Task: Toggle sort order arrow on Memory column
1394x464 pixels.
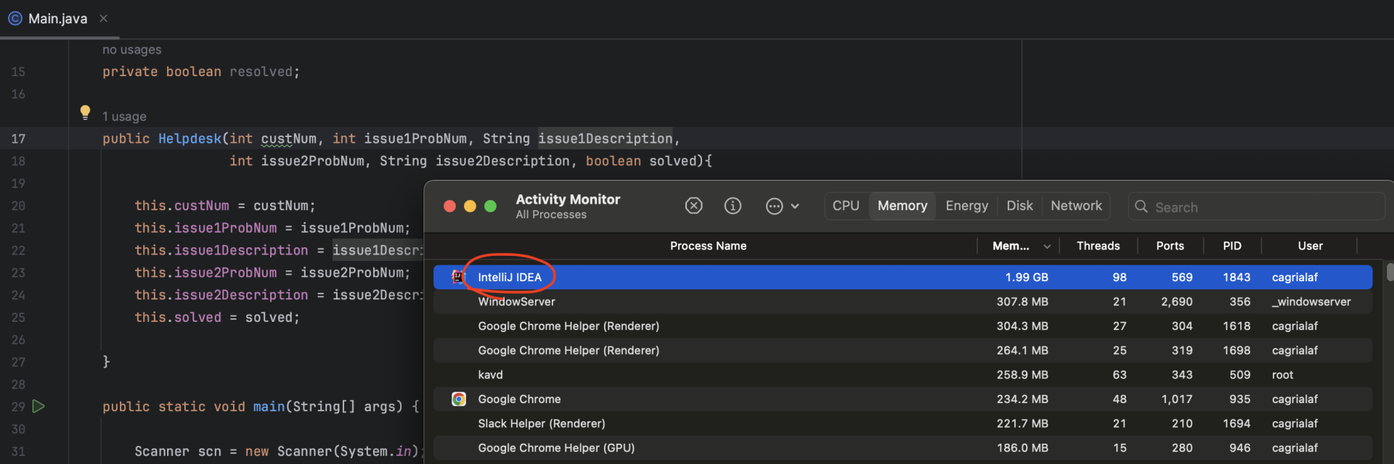Action: pyautogui.click(x=1047, y=246)
